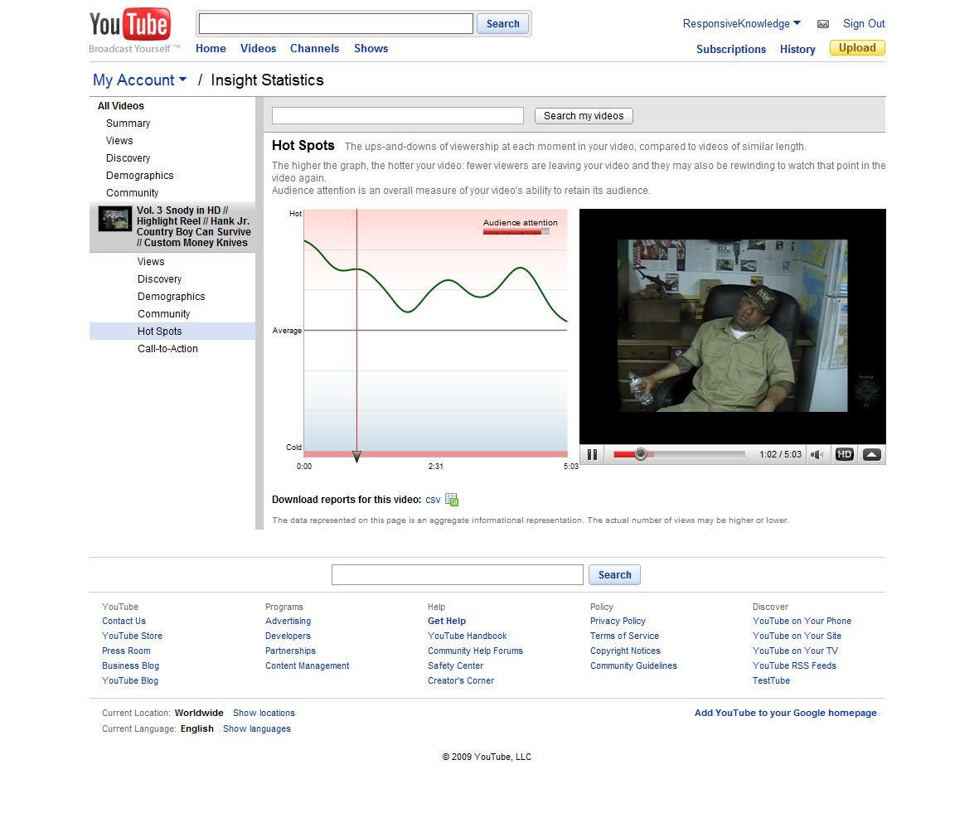Viewport: 979px width, 813px height.
Task: Open the inbox envelope icon
Action: 823,24
